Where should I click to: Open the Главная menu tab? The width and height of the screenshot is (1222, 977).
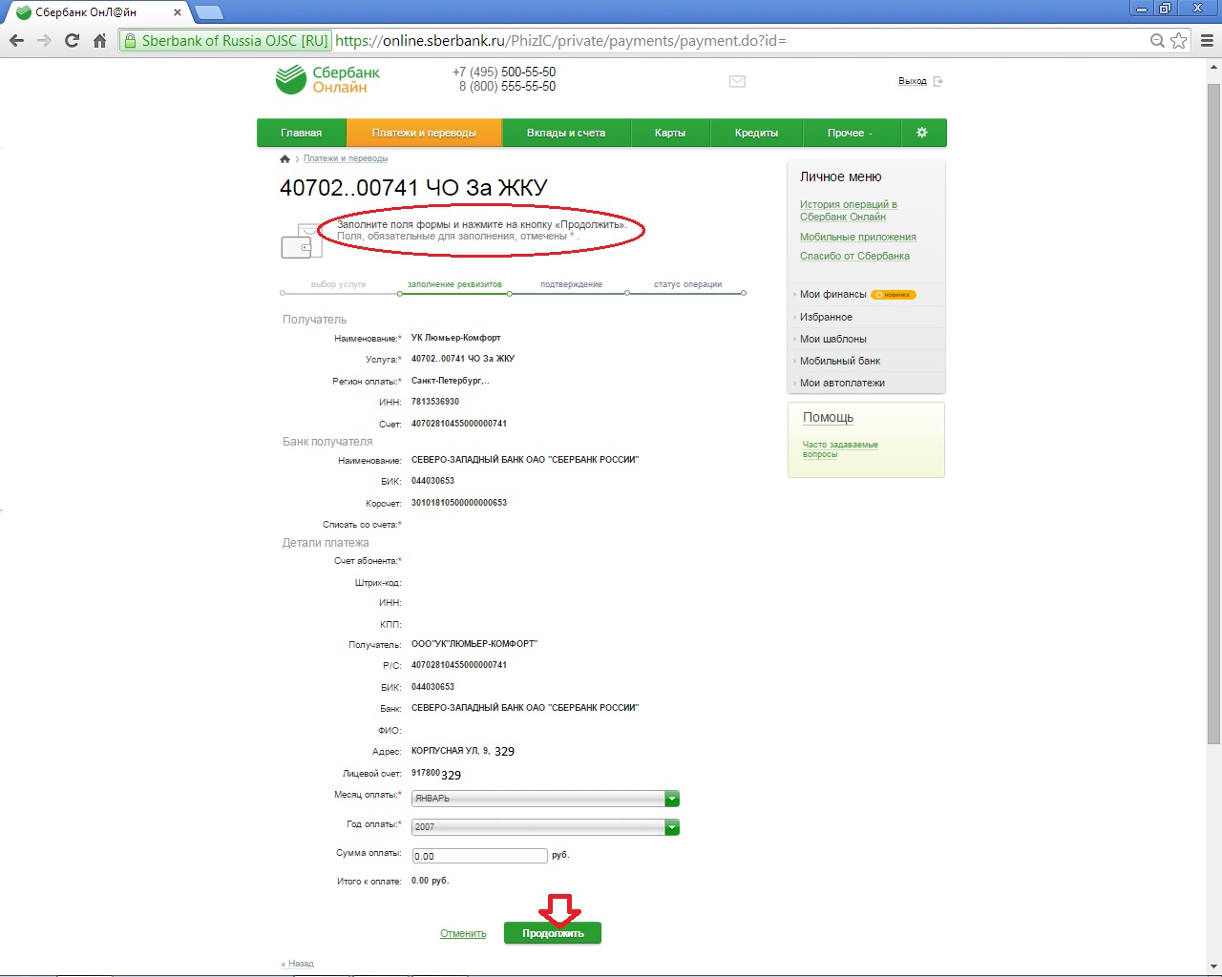click(301, 133)
